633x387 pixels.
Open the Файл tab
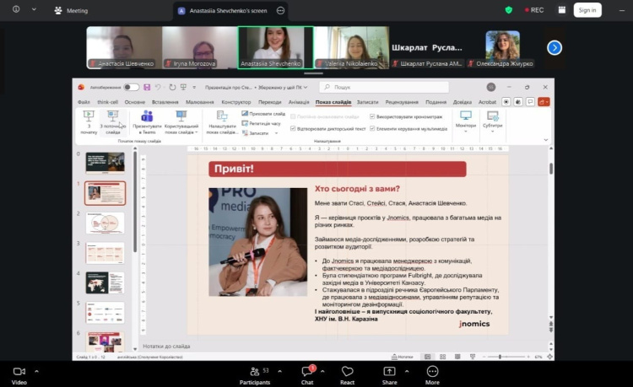84,102
